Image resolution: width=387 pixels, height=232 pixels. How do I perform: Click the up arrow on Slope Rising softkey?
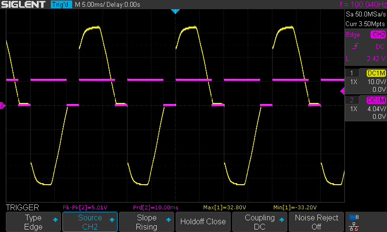coord(168,219)
